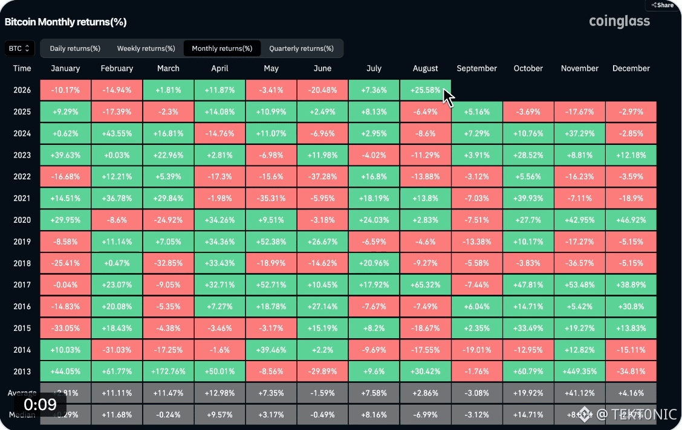Viewport: 682px width, 430px height.
Task: Select the 2020 row label
Action: [x=22, y=220]
